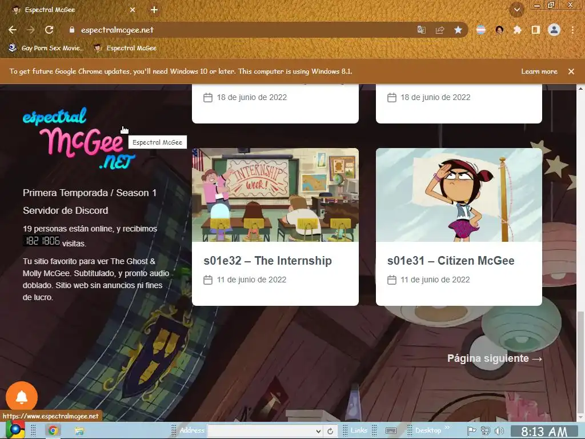The image size is (585, 439).
Task: Dismiss the Chrome update notification banner
Action: [571, 71]
